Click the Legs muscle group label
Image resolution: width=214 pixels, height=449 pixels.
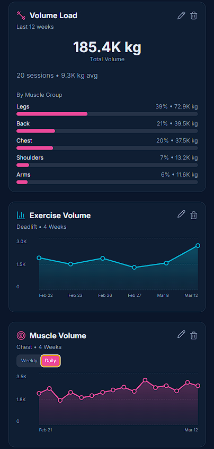click(x=23, y=107)
